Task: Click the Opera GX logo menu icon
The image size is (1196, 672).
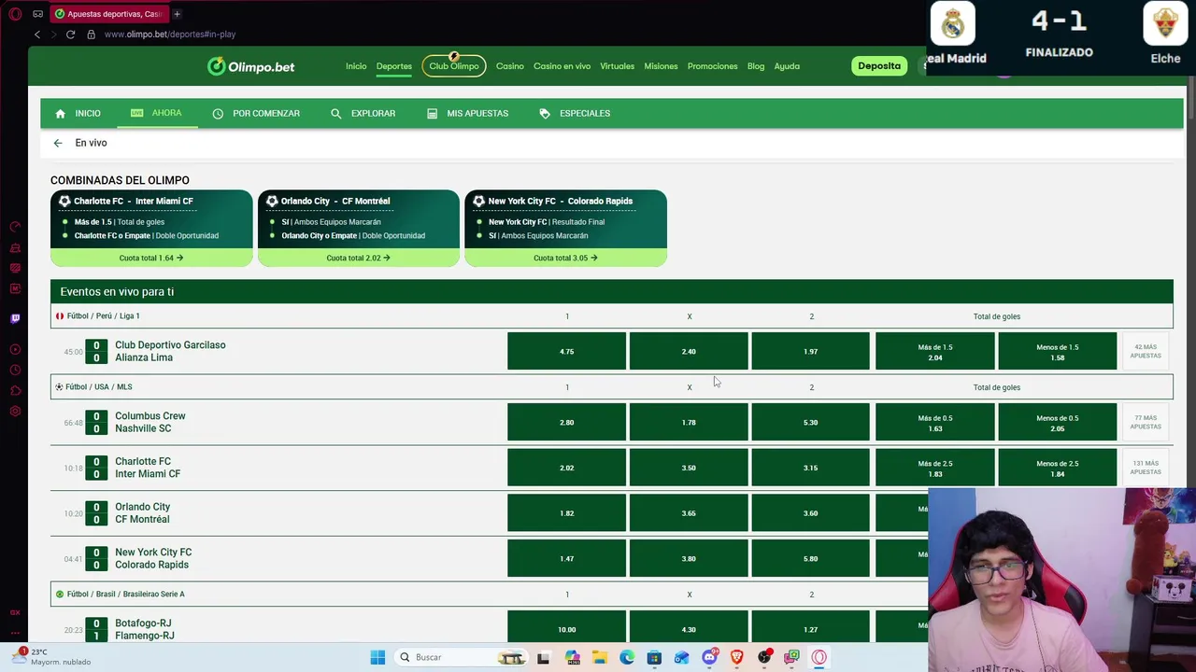Action: (x=15, y=14)
